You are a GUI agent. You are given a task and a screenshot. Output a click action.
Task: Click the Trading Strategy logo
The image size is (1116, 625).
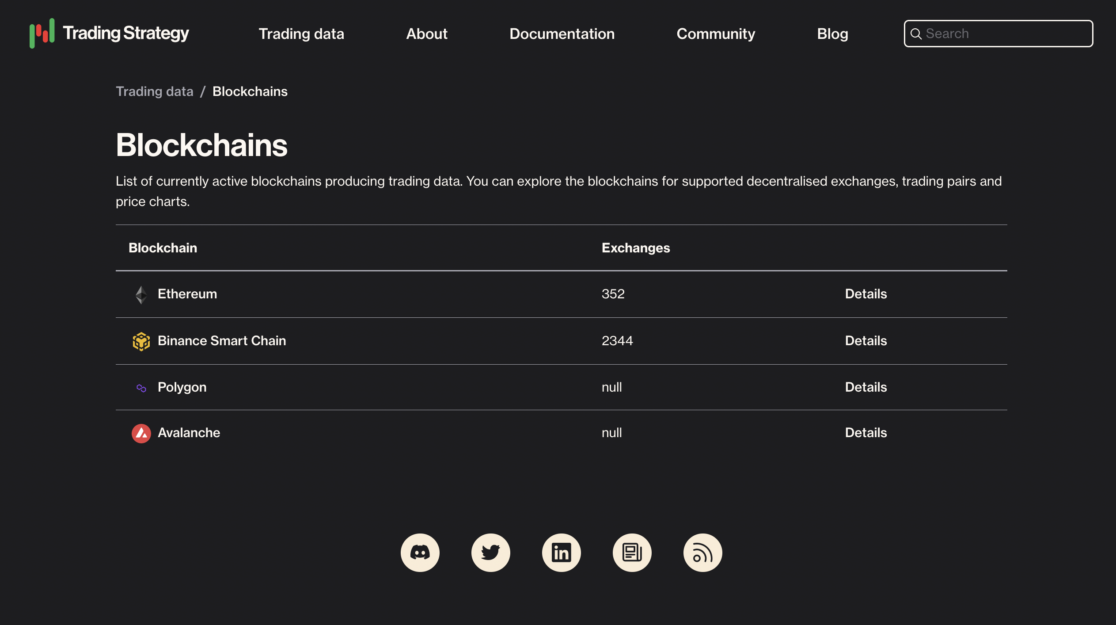click(109, 33)
